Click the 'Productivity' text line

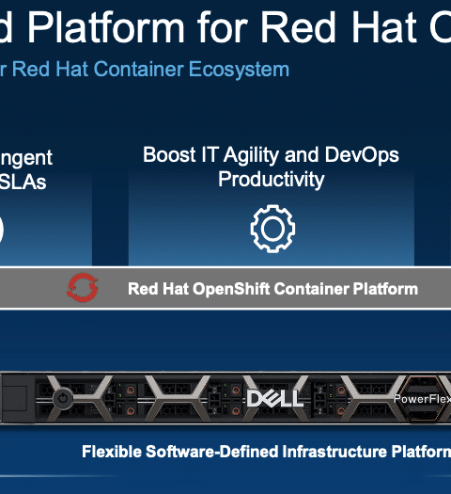click(272, 180)
